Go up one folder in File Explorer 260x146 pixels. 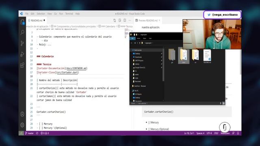click(x=140, y=43)
